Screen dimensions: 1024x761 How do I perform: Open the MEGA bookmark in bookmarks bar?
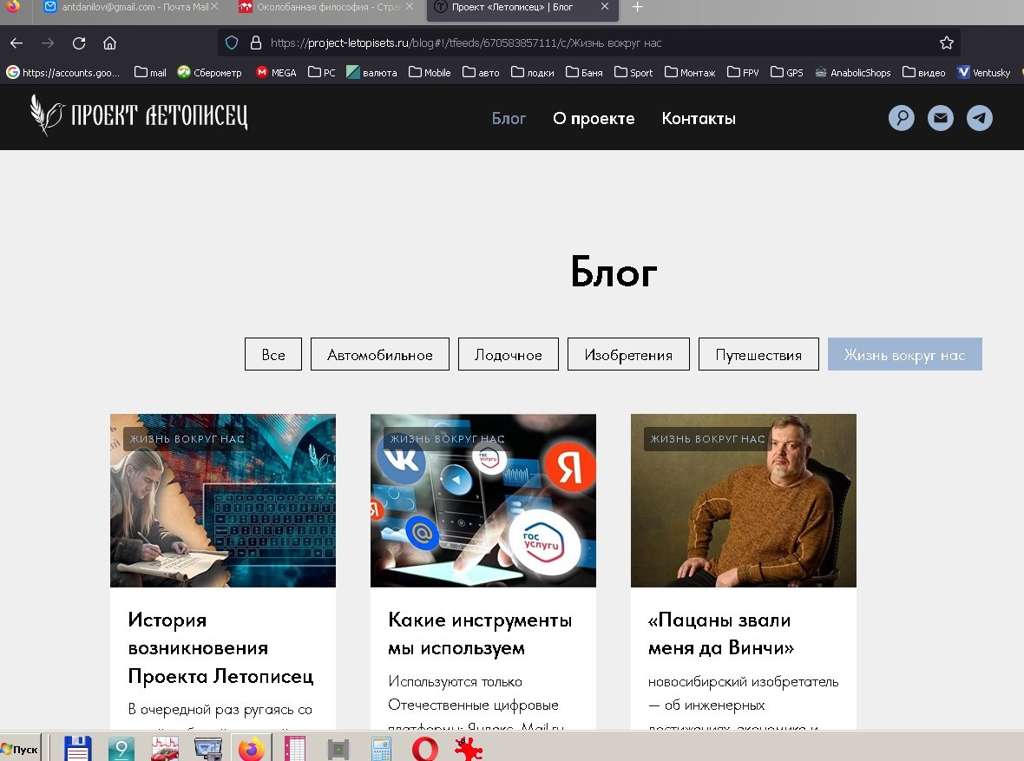[x=276, y=73]
